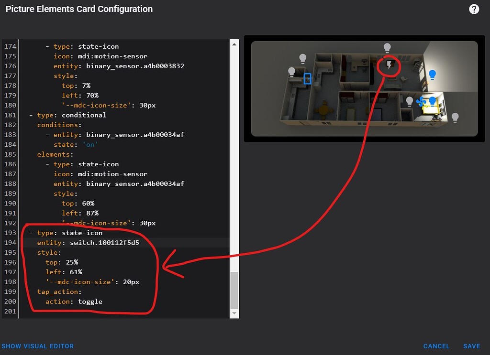Click the scrollbar up arrow in the editor
The width and height of the screenshot is (490, 355).
click(234, 44)
